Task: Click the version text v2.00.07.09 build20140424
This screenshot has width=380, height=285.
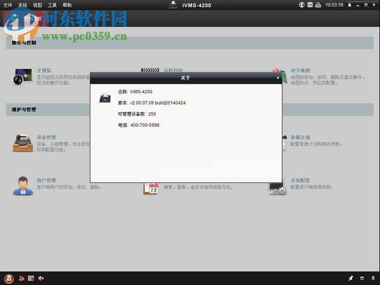Action: 158,103
